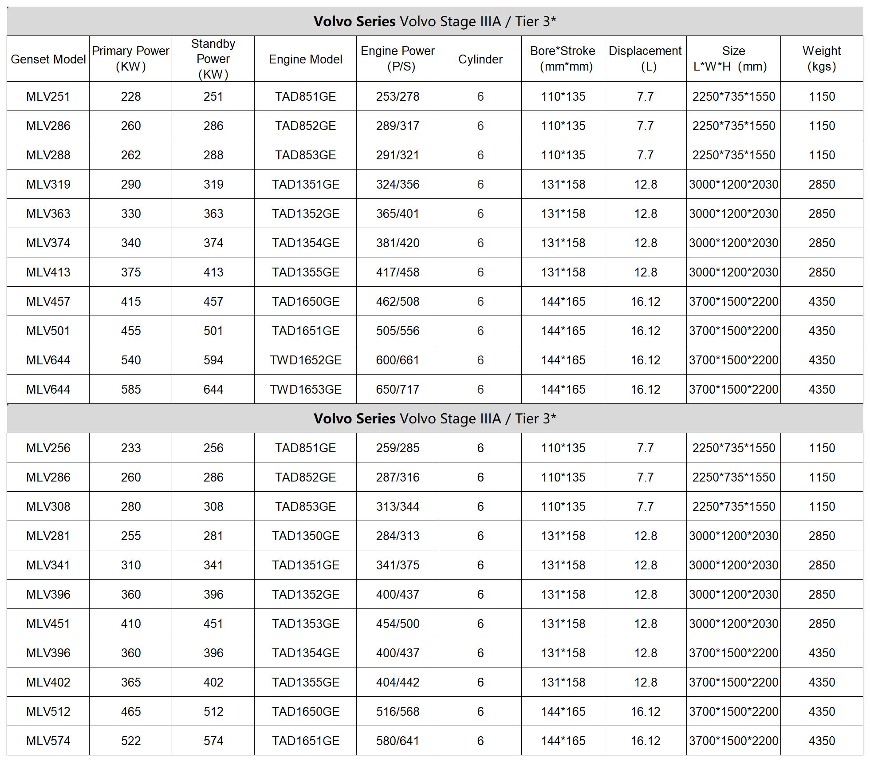This screenshot has height=762, width=870.
Task: Select the genset model cell 'MLV402'
Action: point(48,682)
